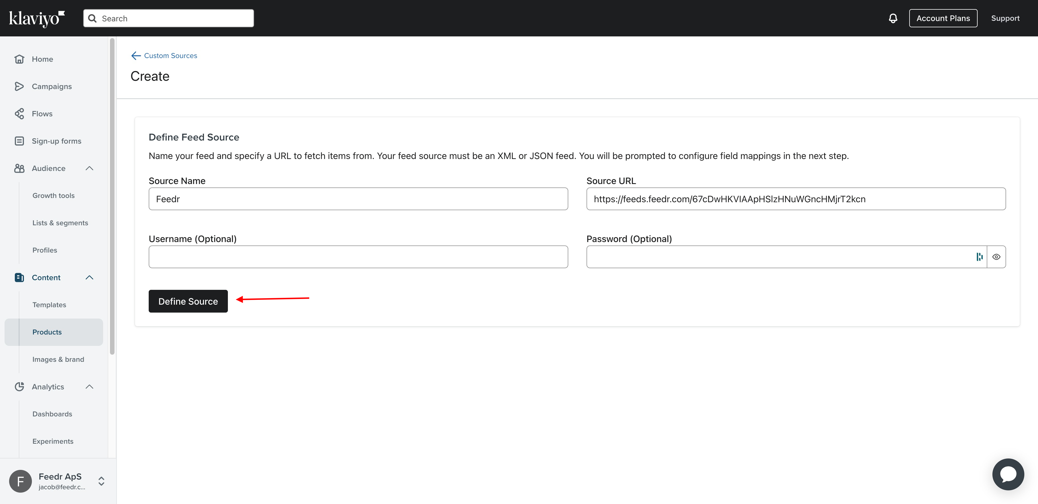This screenshot has height=504, width=1038.
Task: Click the Define Source button
Action: coord(188,301)
